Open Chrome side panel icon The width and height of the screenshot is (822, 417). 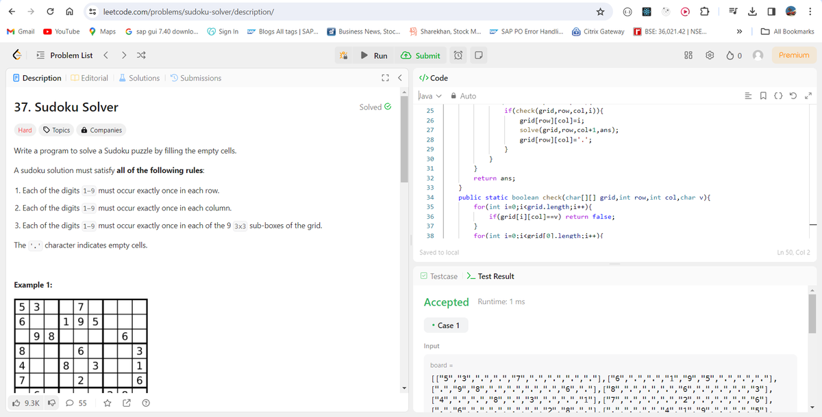click(x=771, y=12)
